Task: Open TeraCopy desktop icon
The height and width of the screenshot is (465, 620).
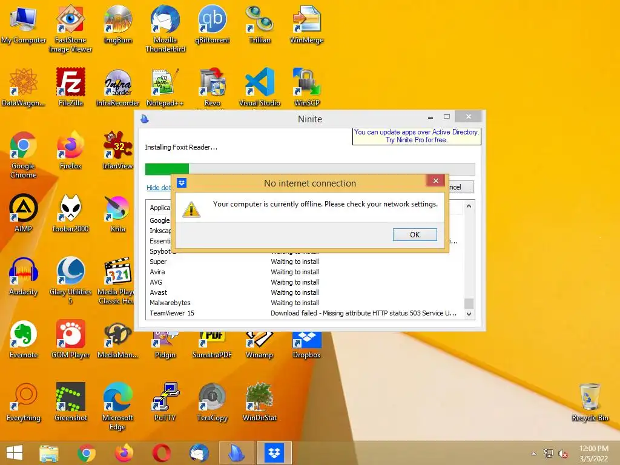Action: click(213, 403)
